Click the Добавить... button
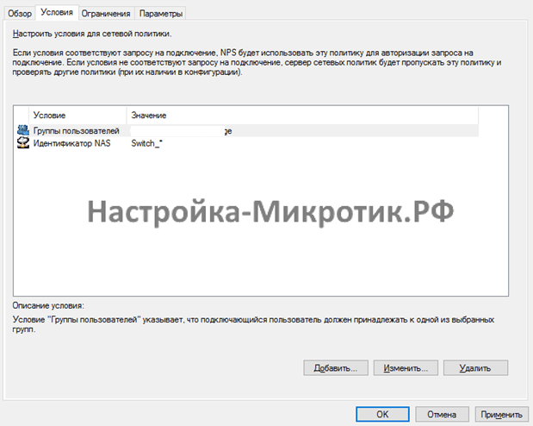Image resolution: width=533 pixels, height=426 pixels. 336,368
